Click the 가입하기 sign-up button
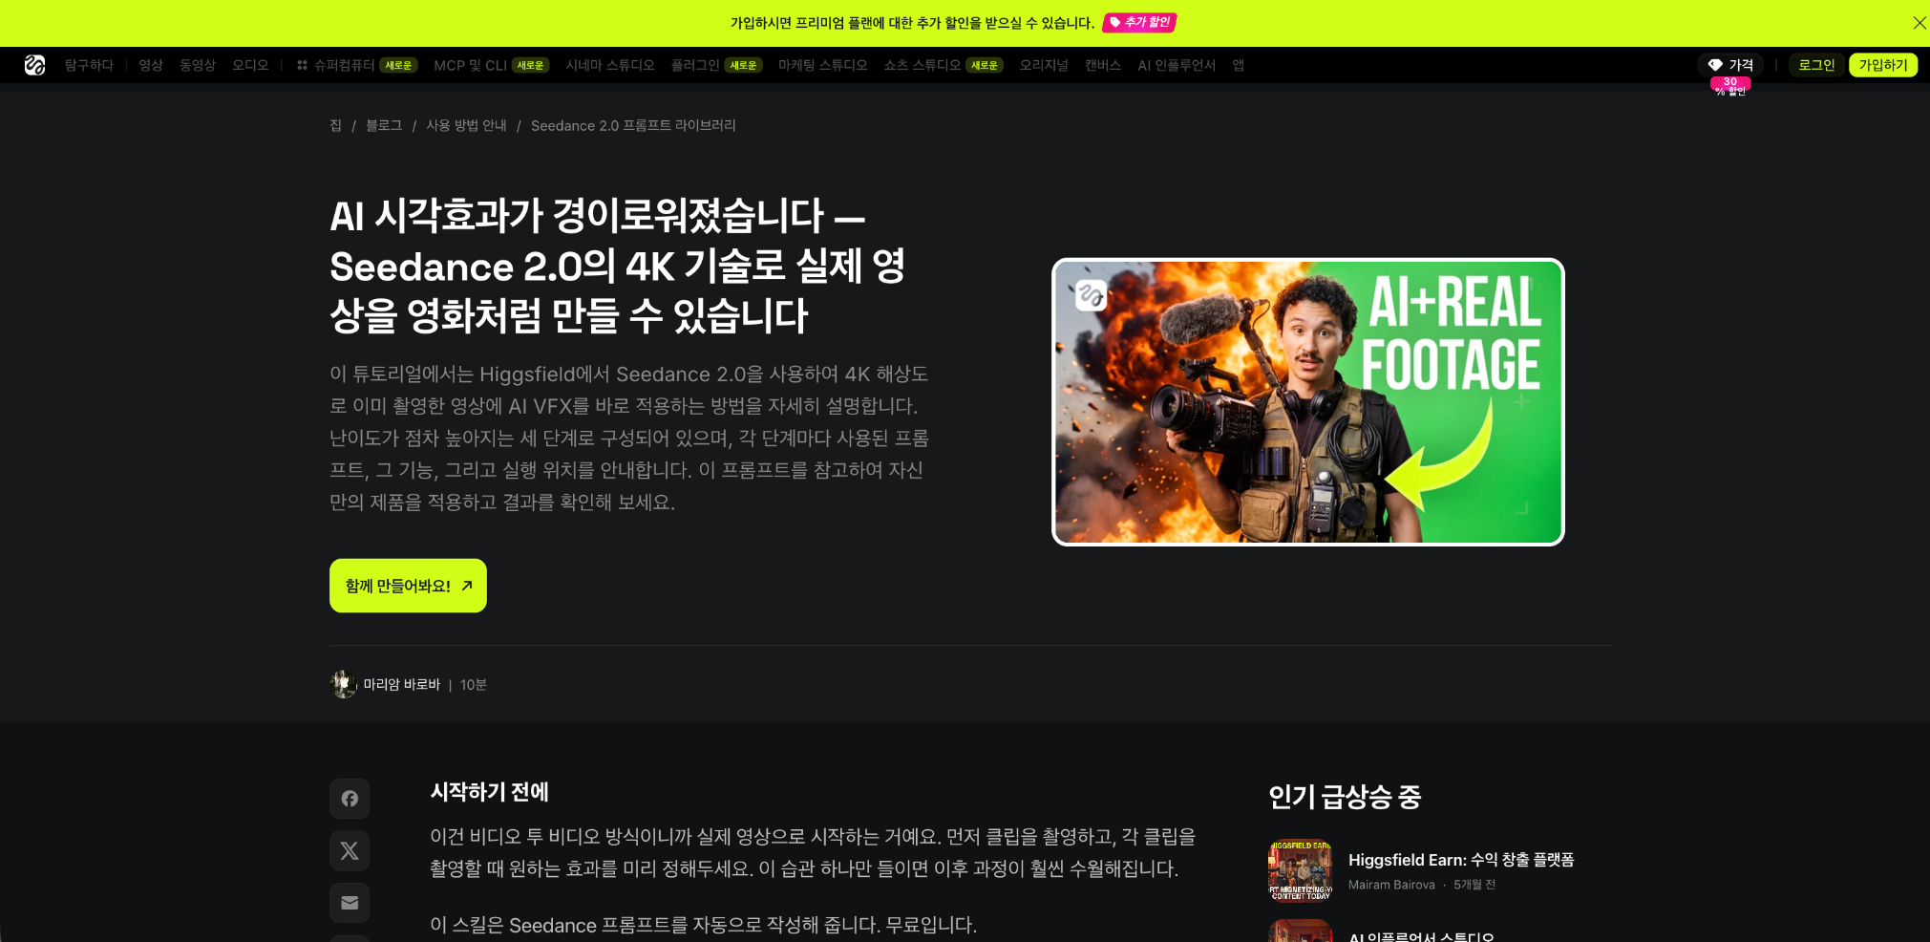The height and width of the screenshot is (942, 1930). pos(1883,65)
